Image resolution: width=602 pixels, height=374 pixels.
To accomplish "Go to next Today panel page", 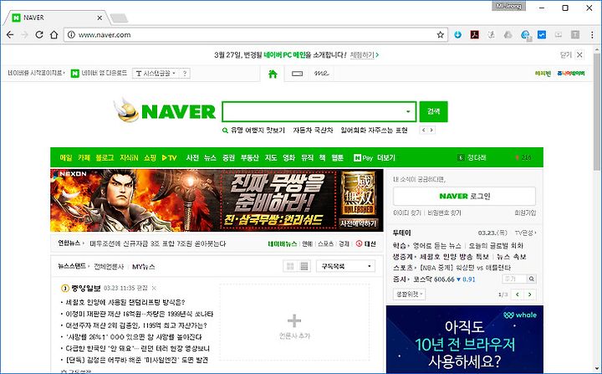I will (x=530, y=295).
